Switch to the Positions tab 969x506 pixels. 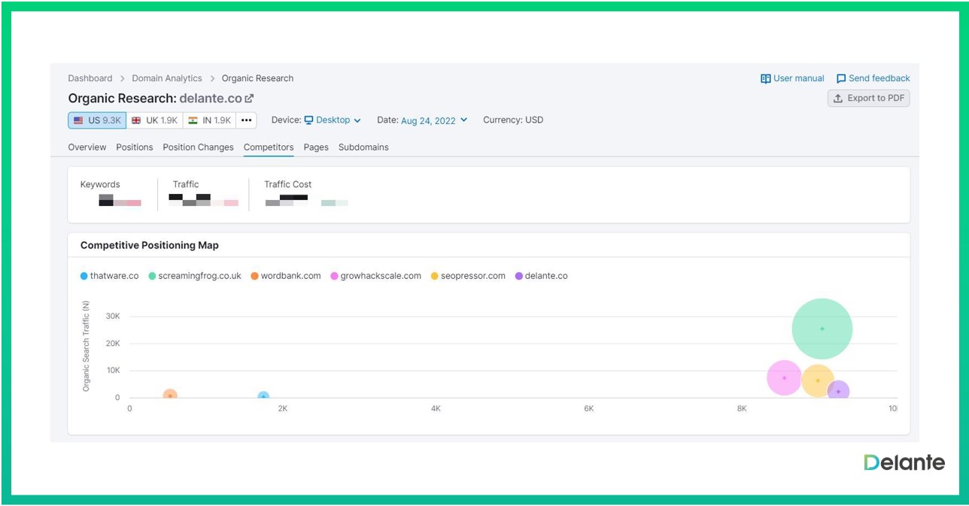(x=135, y=147)
